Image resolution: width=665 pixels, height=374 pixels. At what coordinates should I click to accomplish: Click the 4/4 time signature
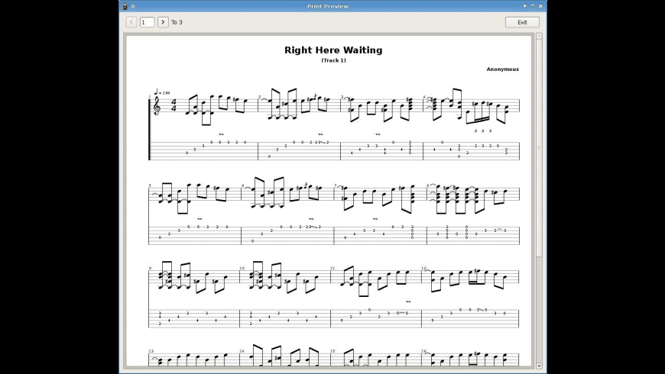(174, 105)
